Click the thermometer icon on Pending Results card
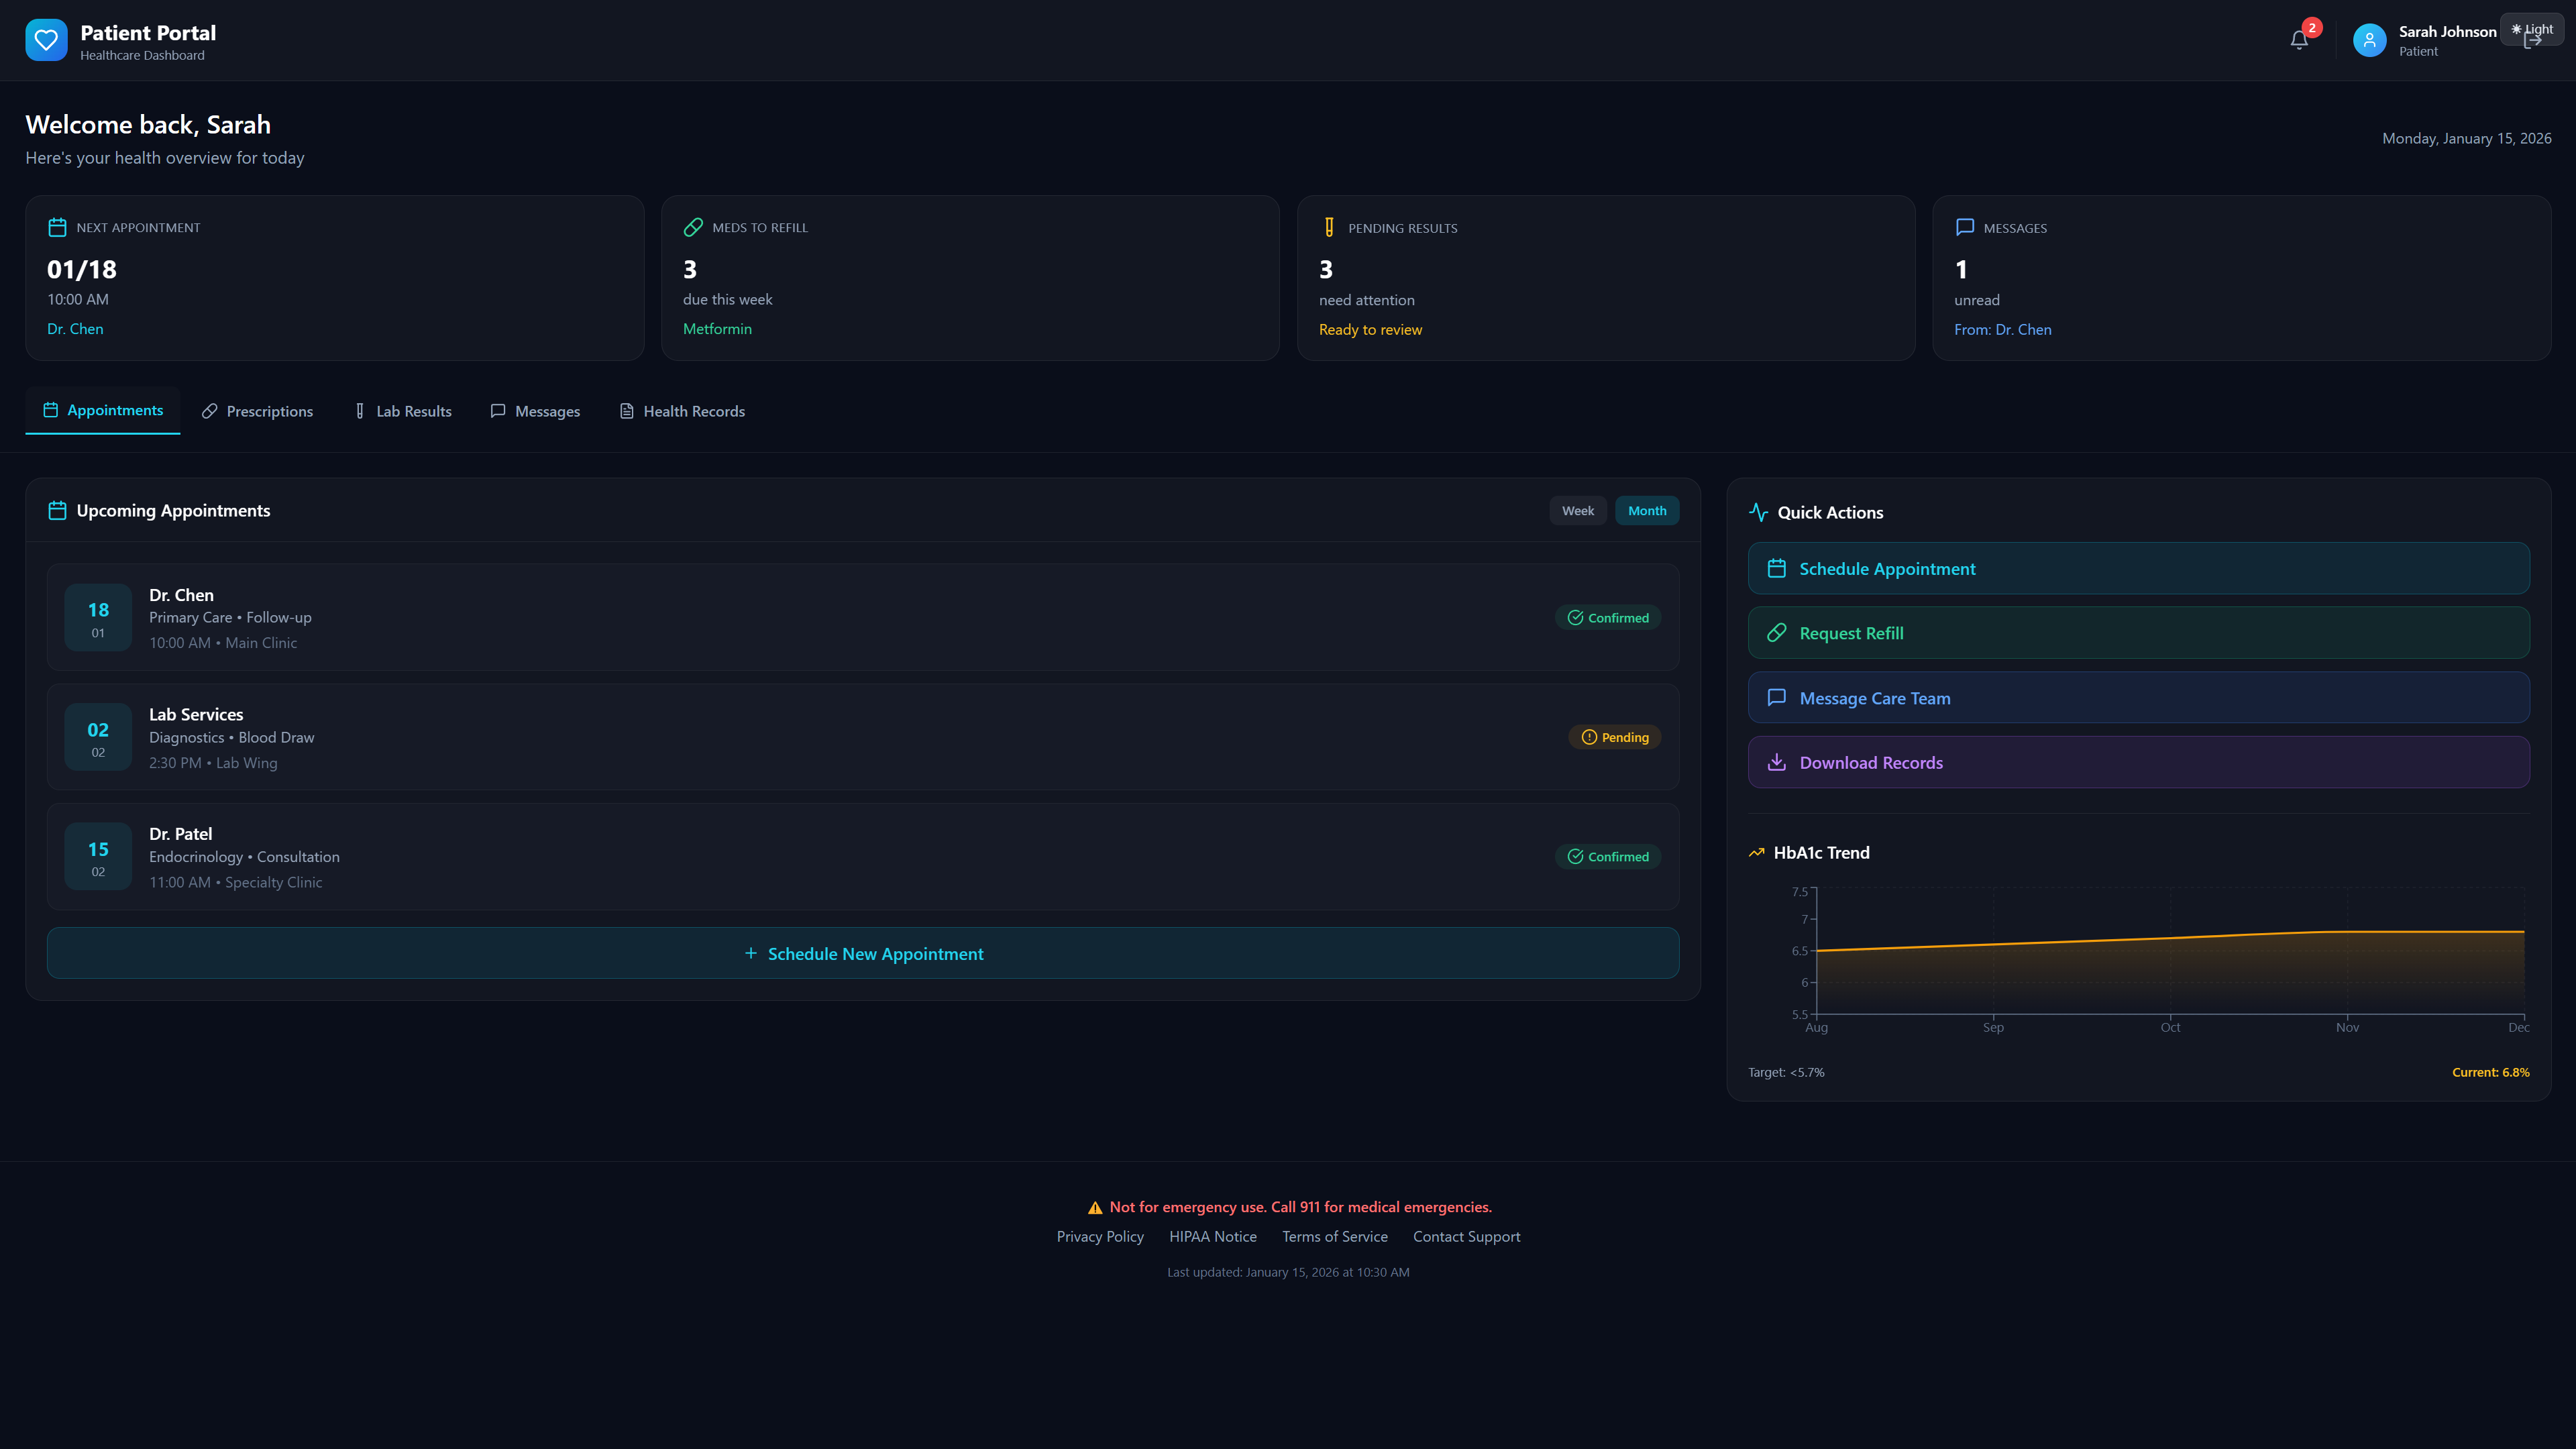 click(1329, 227)
